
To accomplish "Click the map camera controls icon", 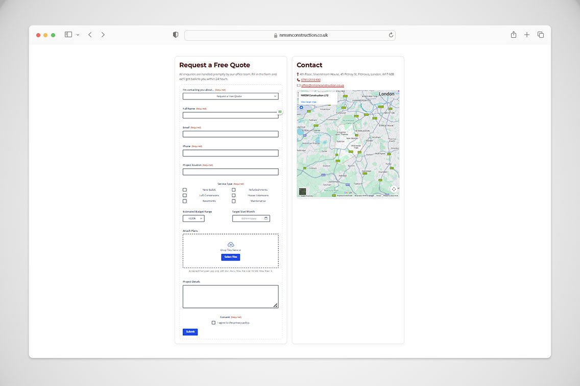I will [x=394, y=189].
